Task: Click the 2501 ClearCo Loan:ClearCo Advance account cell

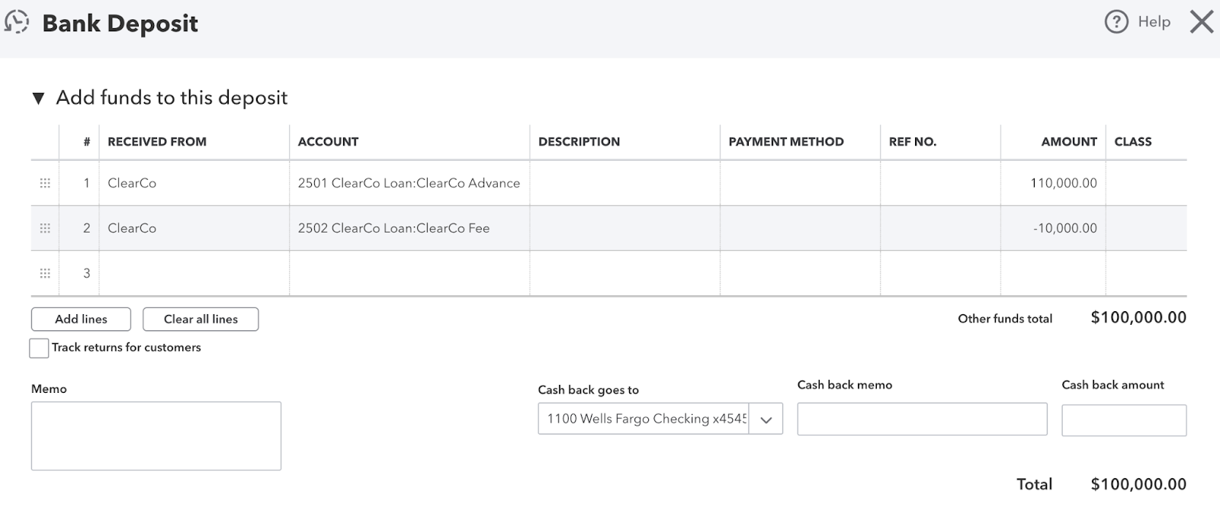Action: coord(409,183)
